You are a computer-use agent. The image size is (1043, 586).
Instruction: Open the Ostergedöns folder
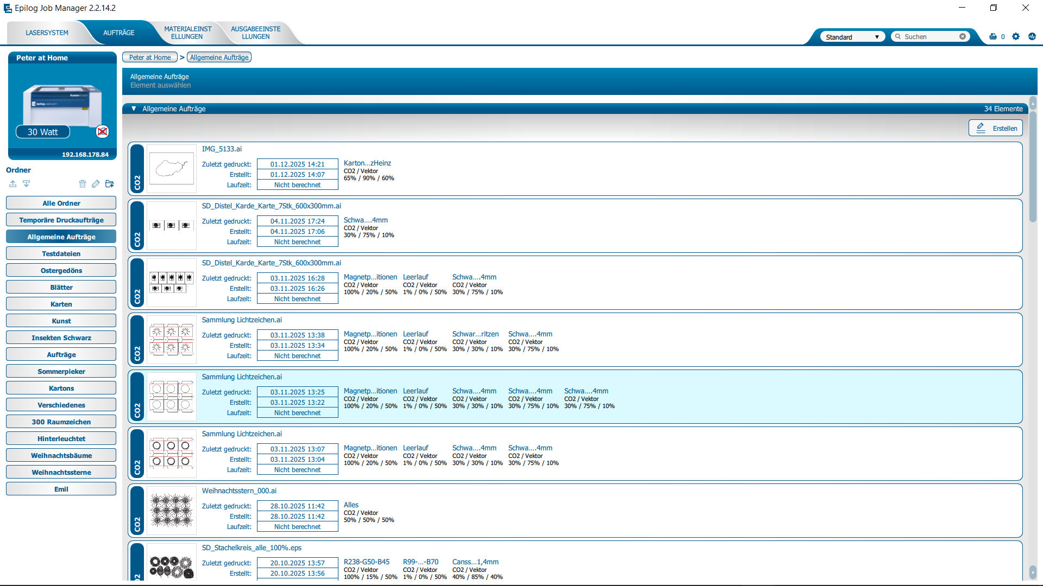click(x=61, y=270)
